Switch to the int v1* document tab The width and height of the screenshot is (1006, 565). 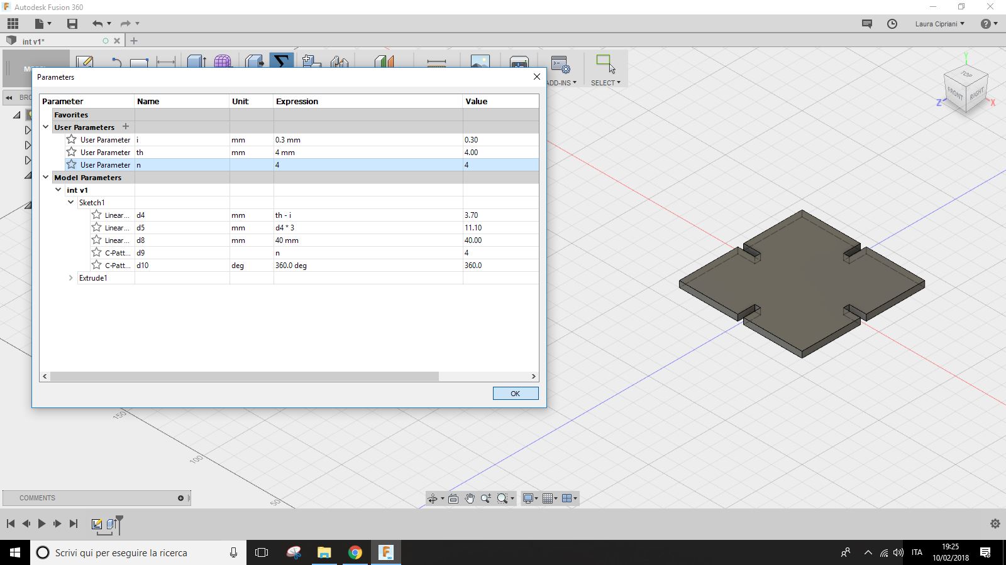click(x=34, y=41)
